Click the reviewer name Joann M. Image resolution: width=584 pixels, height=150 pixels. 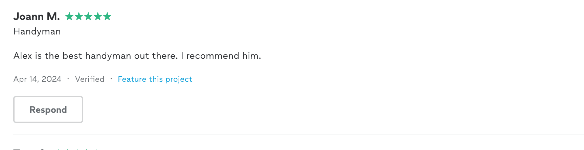coord(37,16)
